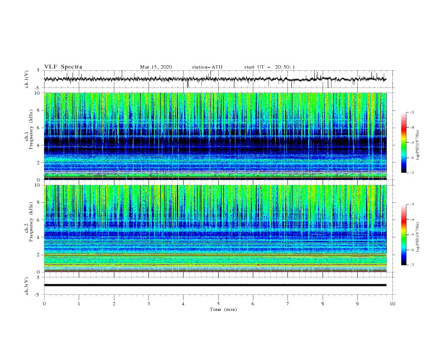Image resolution: width=442 pixels, height=341 pixels.
Task: Select lower colorbar "log(PSD)(V²/Hz)" label
Action: (x=418, y=237)
